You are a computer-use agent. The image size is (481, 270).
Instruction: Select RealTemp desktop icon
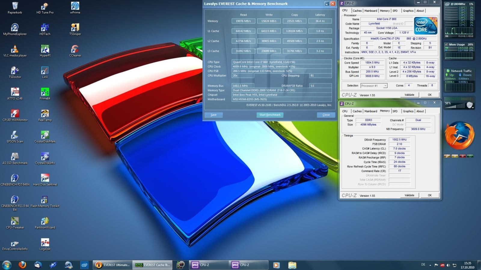coord(45,116)
